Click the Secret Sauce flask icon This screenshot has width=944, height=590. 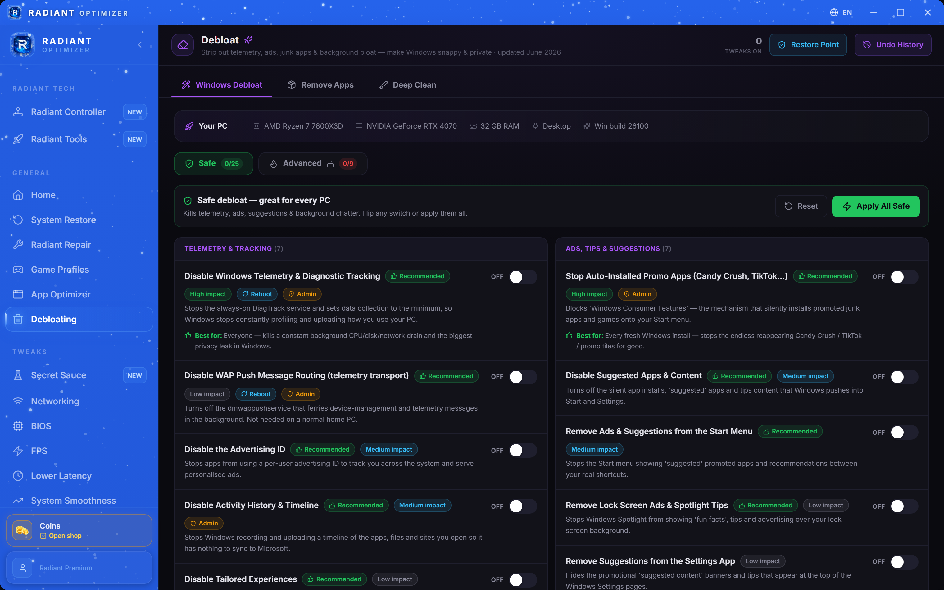pyautogui.click(x=18, y=375)
